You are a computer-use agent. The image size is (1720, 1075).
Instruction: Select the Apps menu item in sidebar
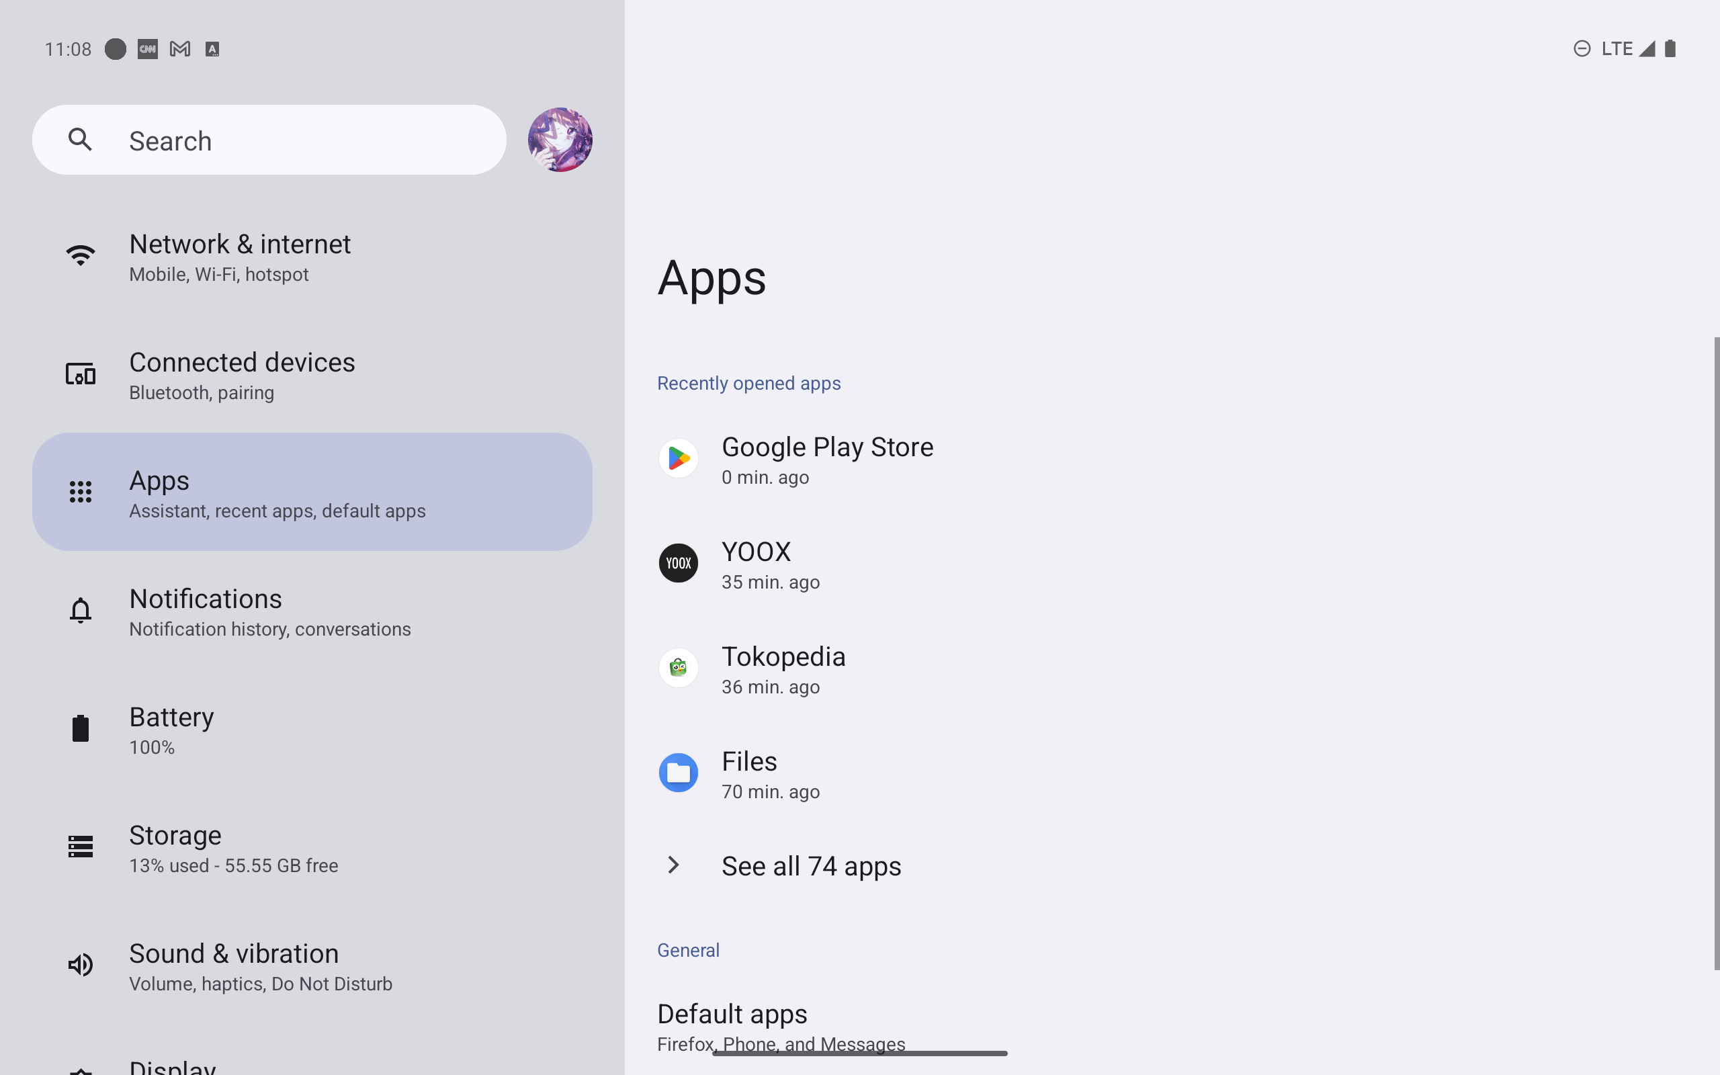point(312,492)
